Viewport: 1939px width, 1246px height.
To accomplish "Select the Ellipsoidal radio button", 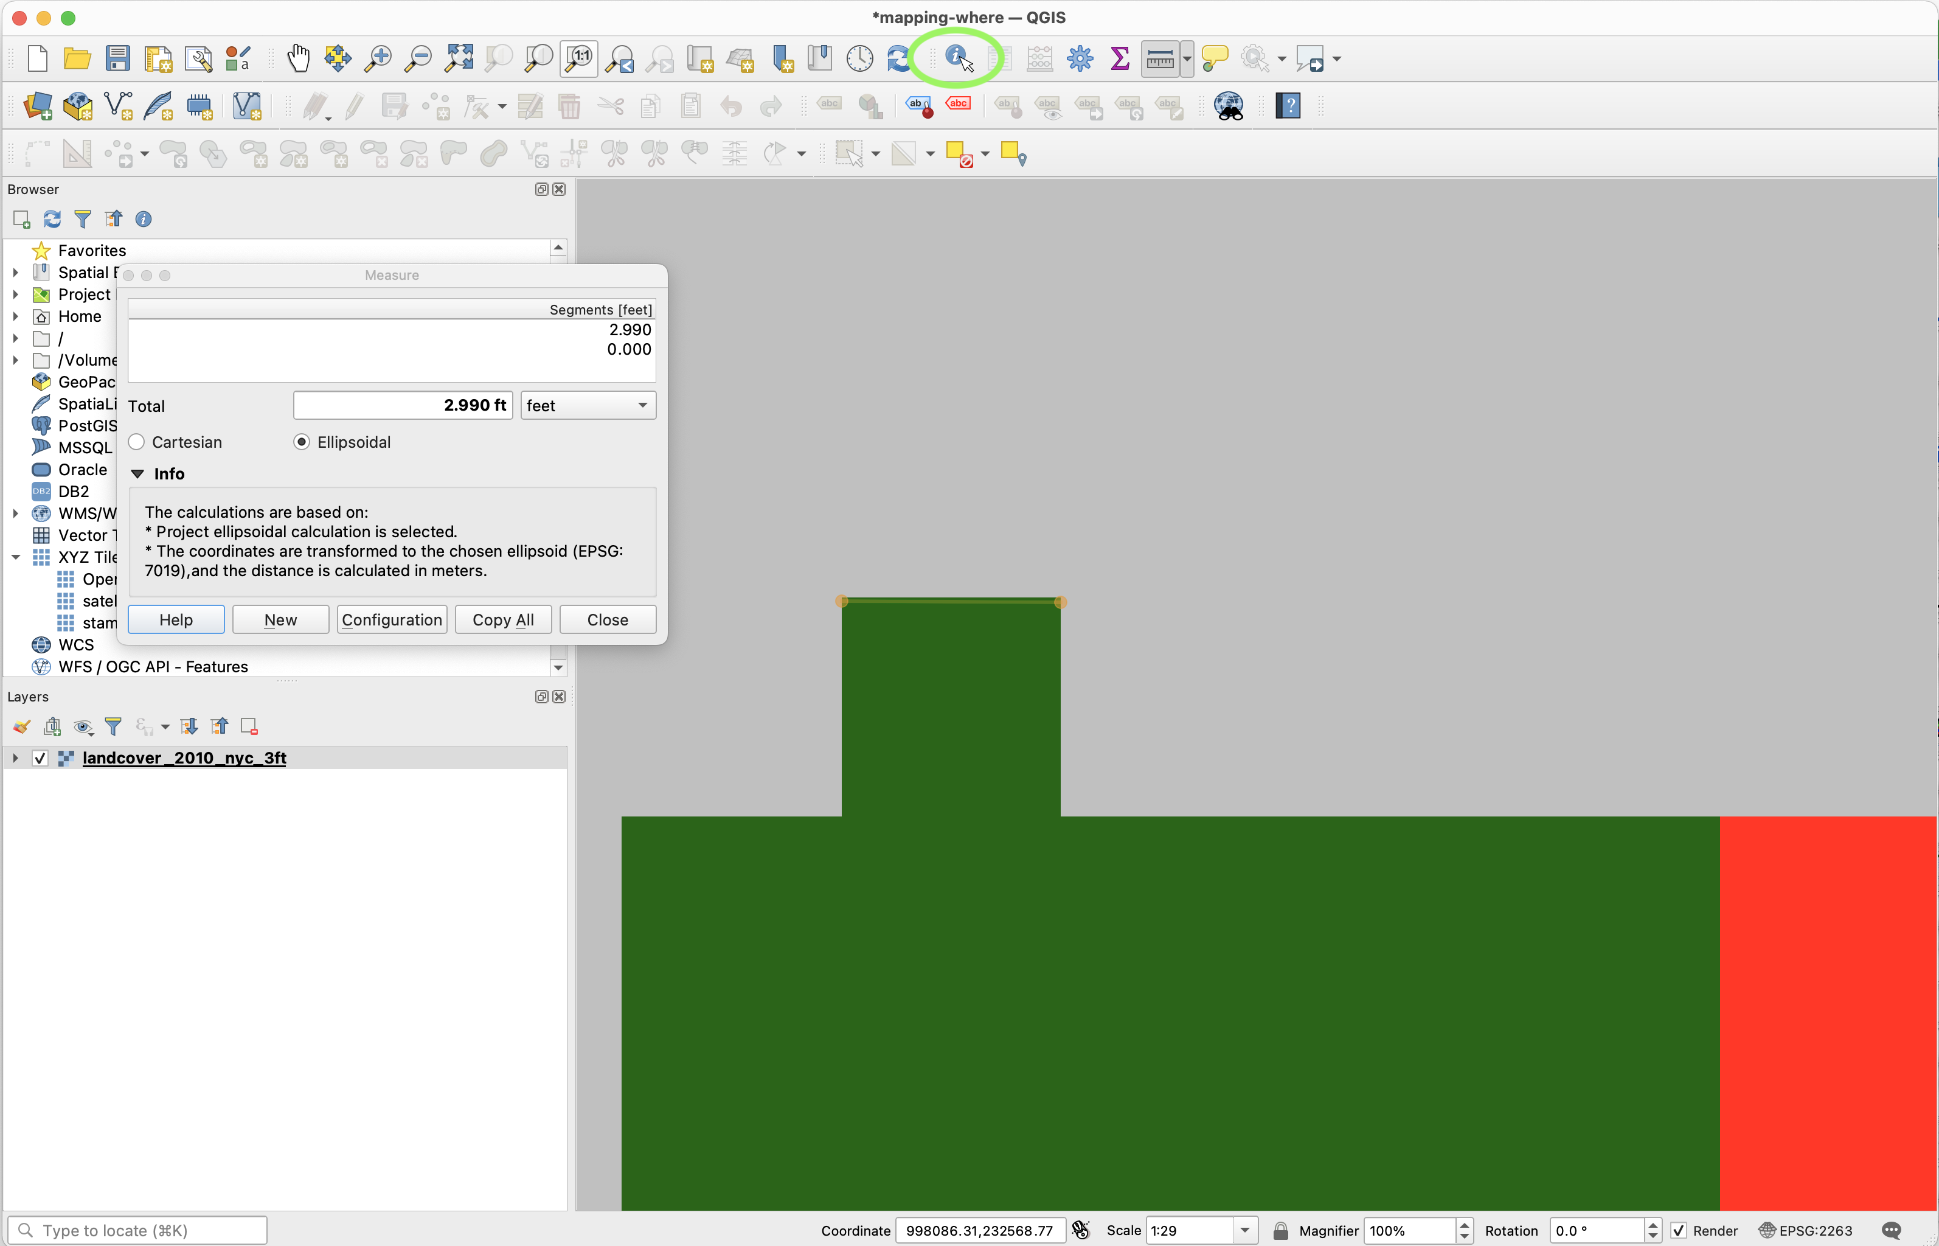I will point(302,442).
